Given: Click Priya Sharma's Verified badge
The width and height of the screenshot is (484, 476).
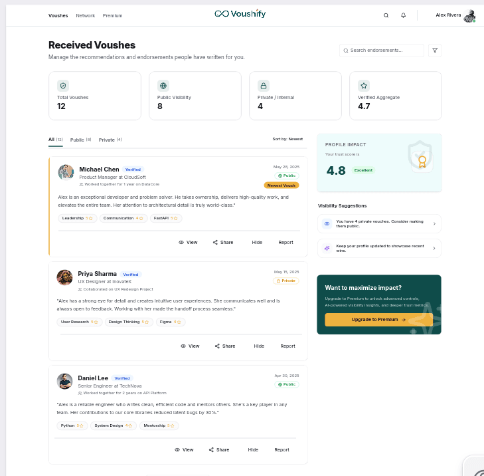Looking at the screenshot, I should tap(131, 275).
